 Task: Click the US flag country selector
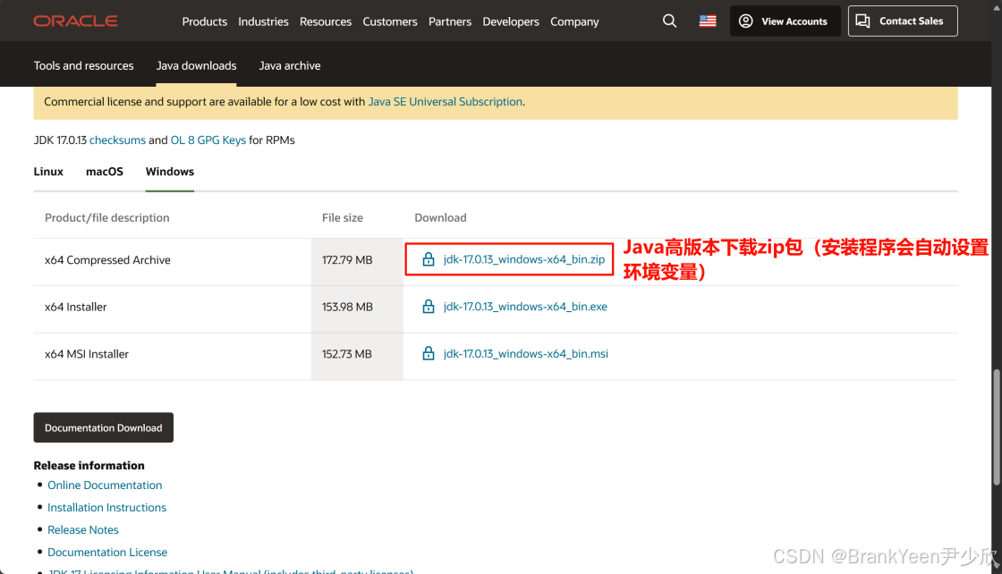[708, 21]
